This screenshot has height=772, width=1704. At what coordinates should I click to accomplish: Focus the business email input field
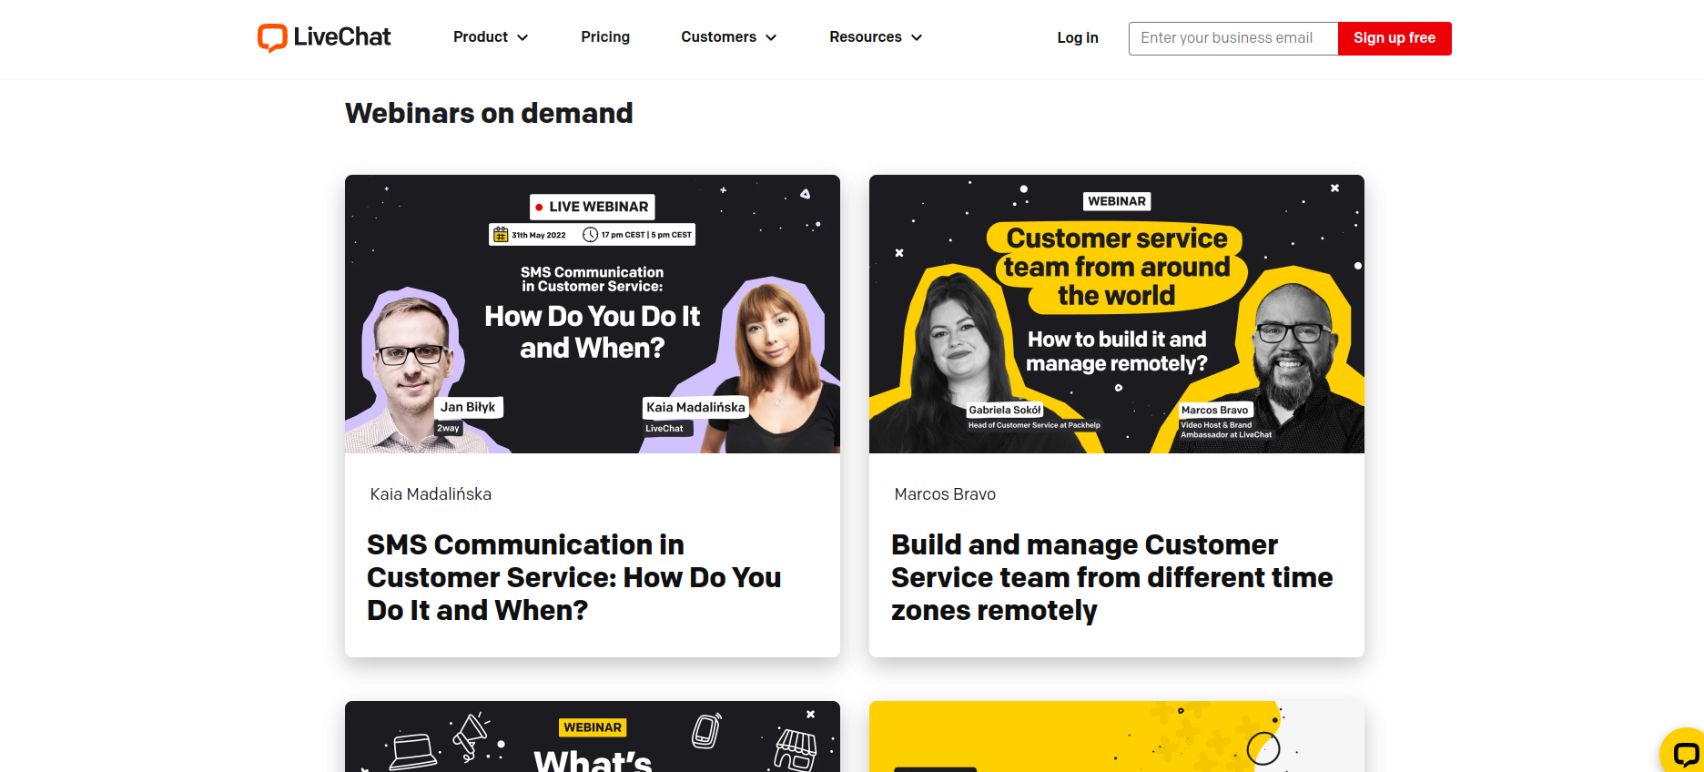1232,38
